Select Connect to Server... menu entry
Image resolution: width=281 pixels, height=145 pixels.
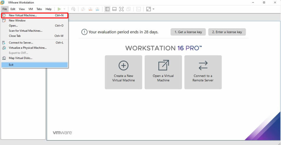[35, 43]
